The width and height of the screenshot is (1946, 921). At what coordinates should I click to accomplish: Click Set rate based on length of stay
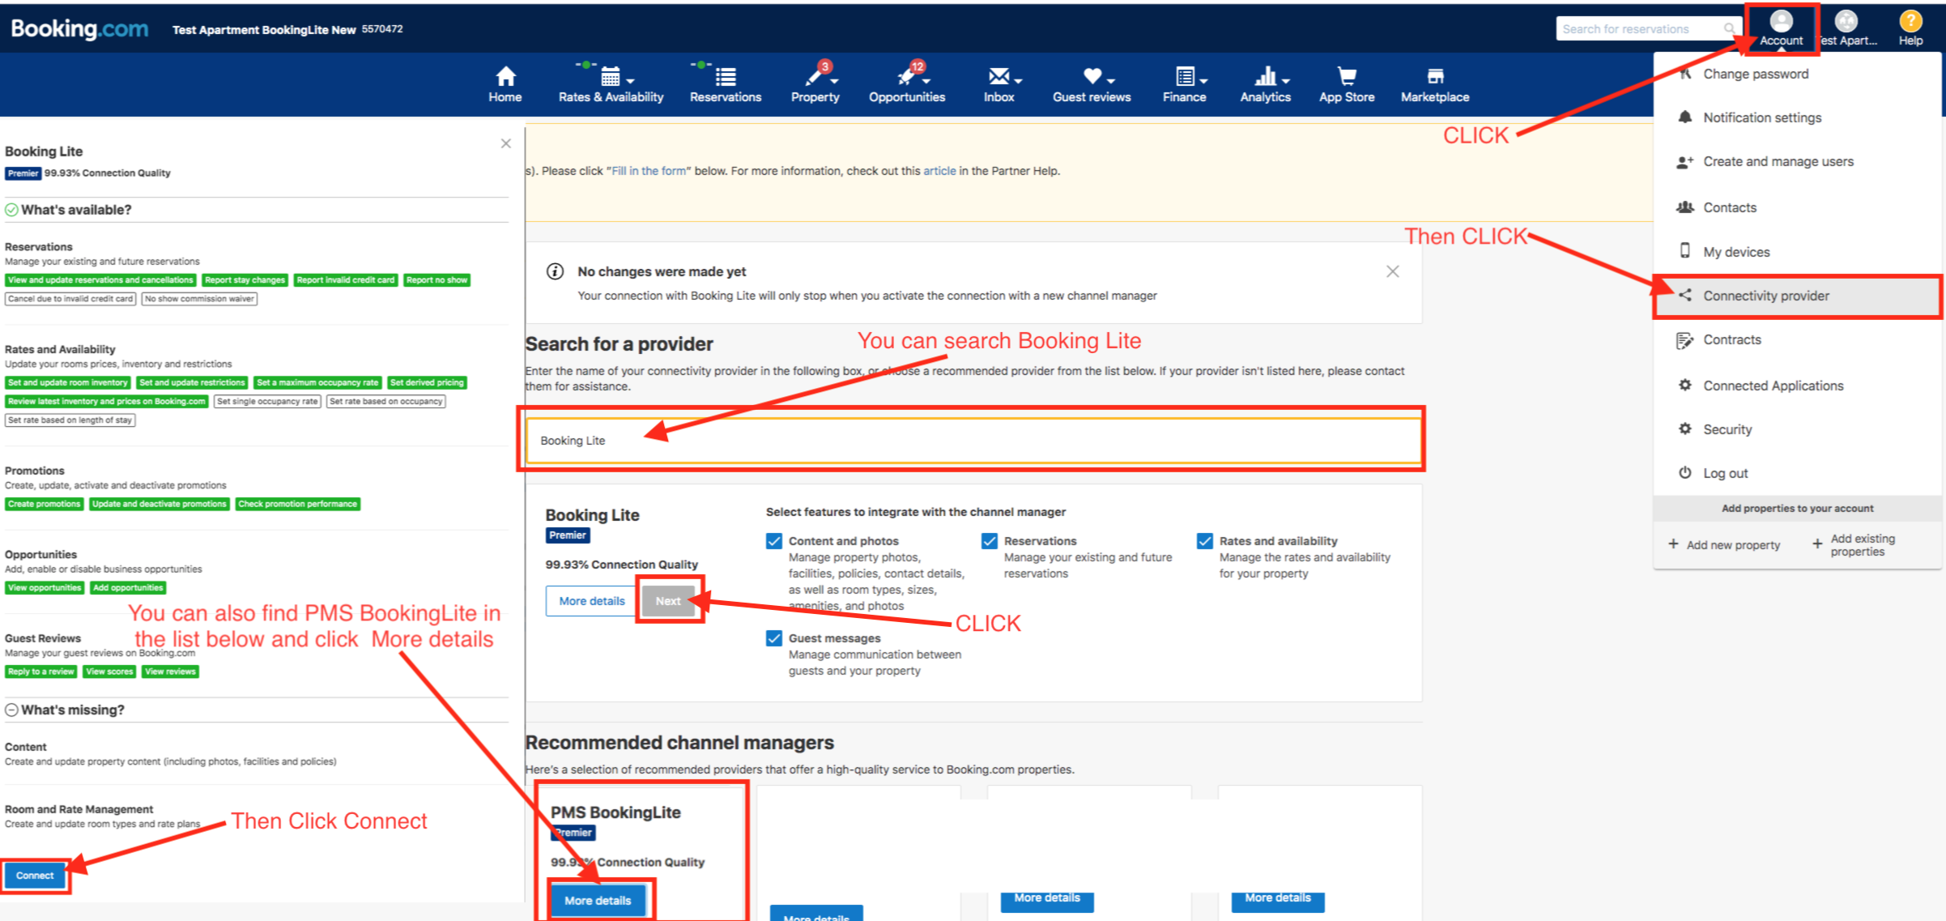click(70, 420)
